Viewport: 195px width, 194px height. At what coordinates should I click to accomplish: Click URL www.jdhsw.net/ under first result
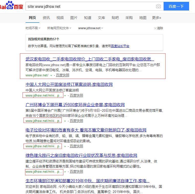(x=37, y=75)
